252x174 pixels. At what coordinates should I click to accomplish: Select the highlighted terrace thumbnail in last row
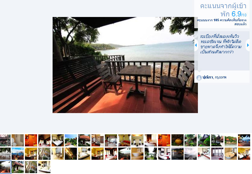(x=5, y=167)
